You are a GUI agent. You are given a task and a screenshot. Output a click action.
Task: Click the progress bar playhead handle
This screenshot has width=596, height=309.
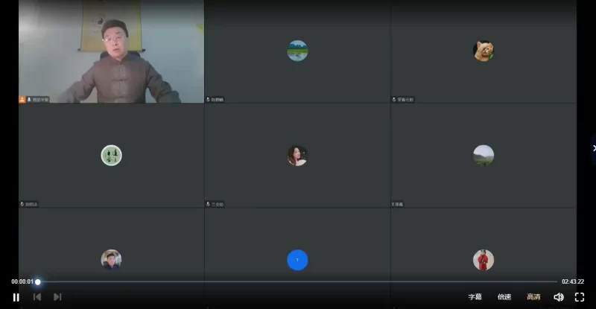point(38,281)
